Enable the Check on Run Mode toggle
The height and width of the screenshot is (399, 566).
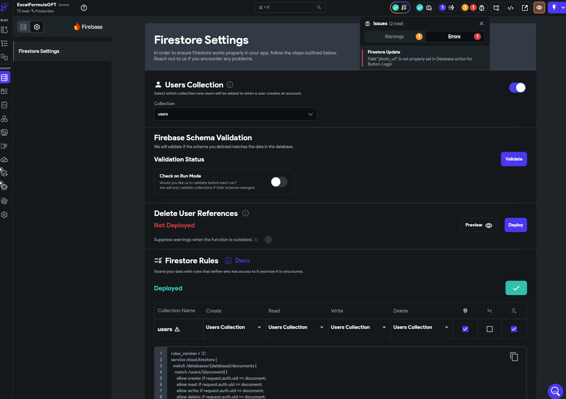pos(279,182)
